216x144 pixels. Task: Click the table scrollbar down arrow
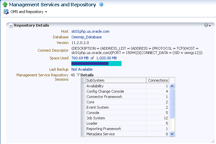172,134
